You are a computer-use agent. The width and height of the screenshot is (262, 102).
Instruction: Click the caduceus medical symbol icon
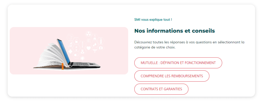pyautogui.click(x=95, y=51)
